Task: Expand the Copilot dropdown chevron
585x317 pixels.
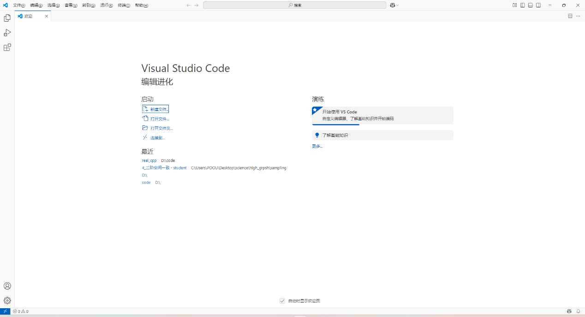Action: pyautogui.click(x=398, y=5)
